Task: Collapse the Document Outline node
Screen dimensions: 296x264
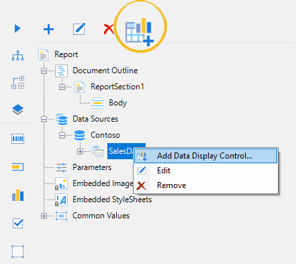Action: 44,71
